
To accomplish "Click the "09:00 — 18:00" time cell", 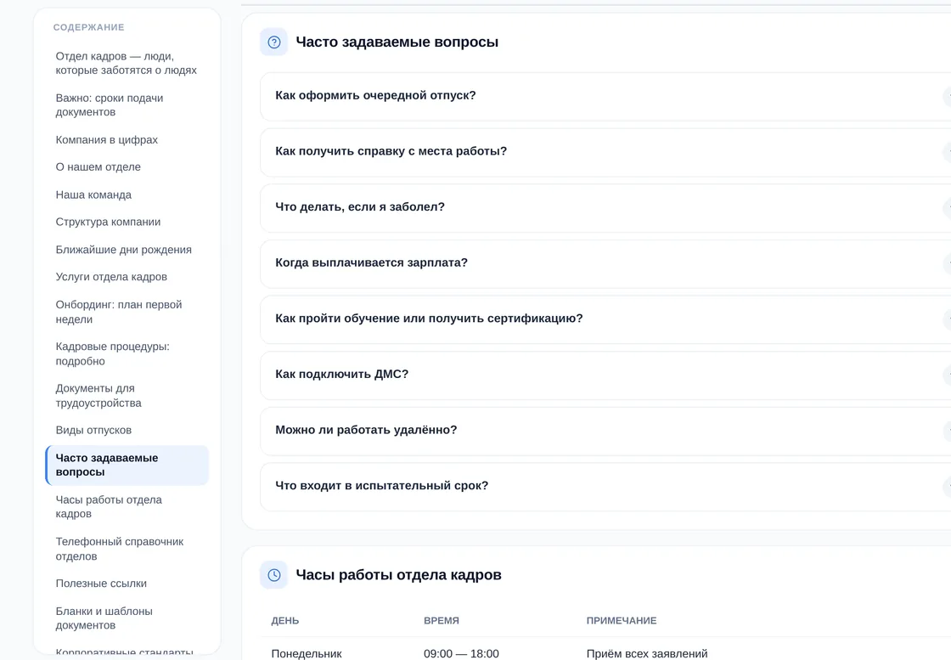I will tap(461, 653).
